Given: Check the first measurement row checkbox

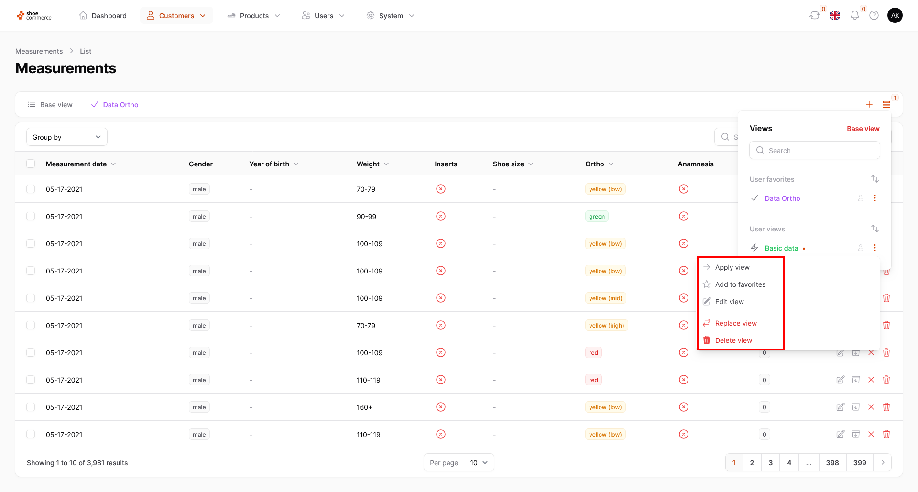Looking at the screenshot, I should (x=31, y=189).
